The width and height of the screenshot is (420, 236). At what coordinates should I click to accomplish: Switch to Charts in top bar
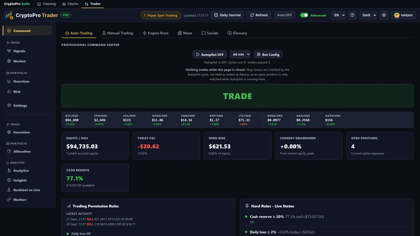(70, 4)
